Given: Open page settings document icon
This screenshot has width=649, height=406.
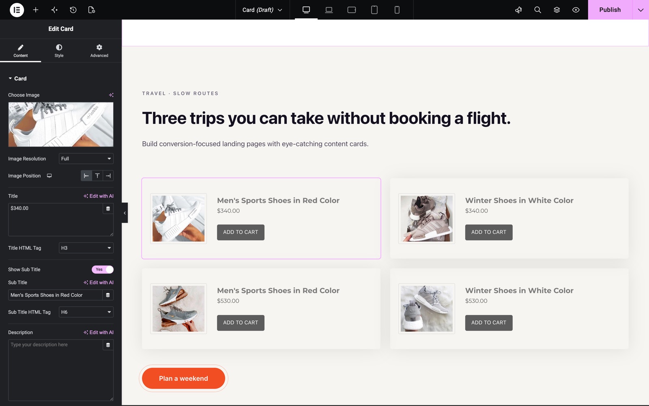Looking at the screenshot, I should point(92,10).
